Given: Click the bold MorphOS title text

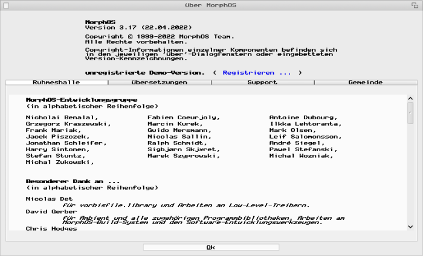Looking at the screenshot, I should coord(100,22).
